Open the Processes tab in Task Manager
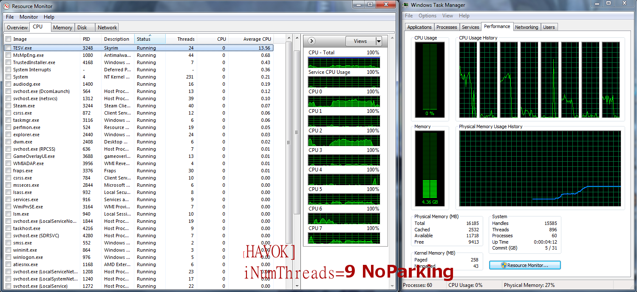This screenshot has height=292, width=637. (x=447, y=27)
